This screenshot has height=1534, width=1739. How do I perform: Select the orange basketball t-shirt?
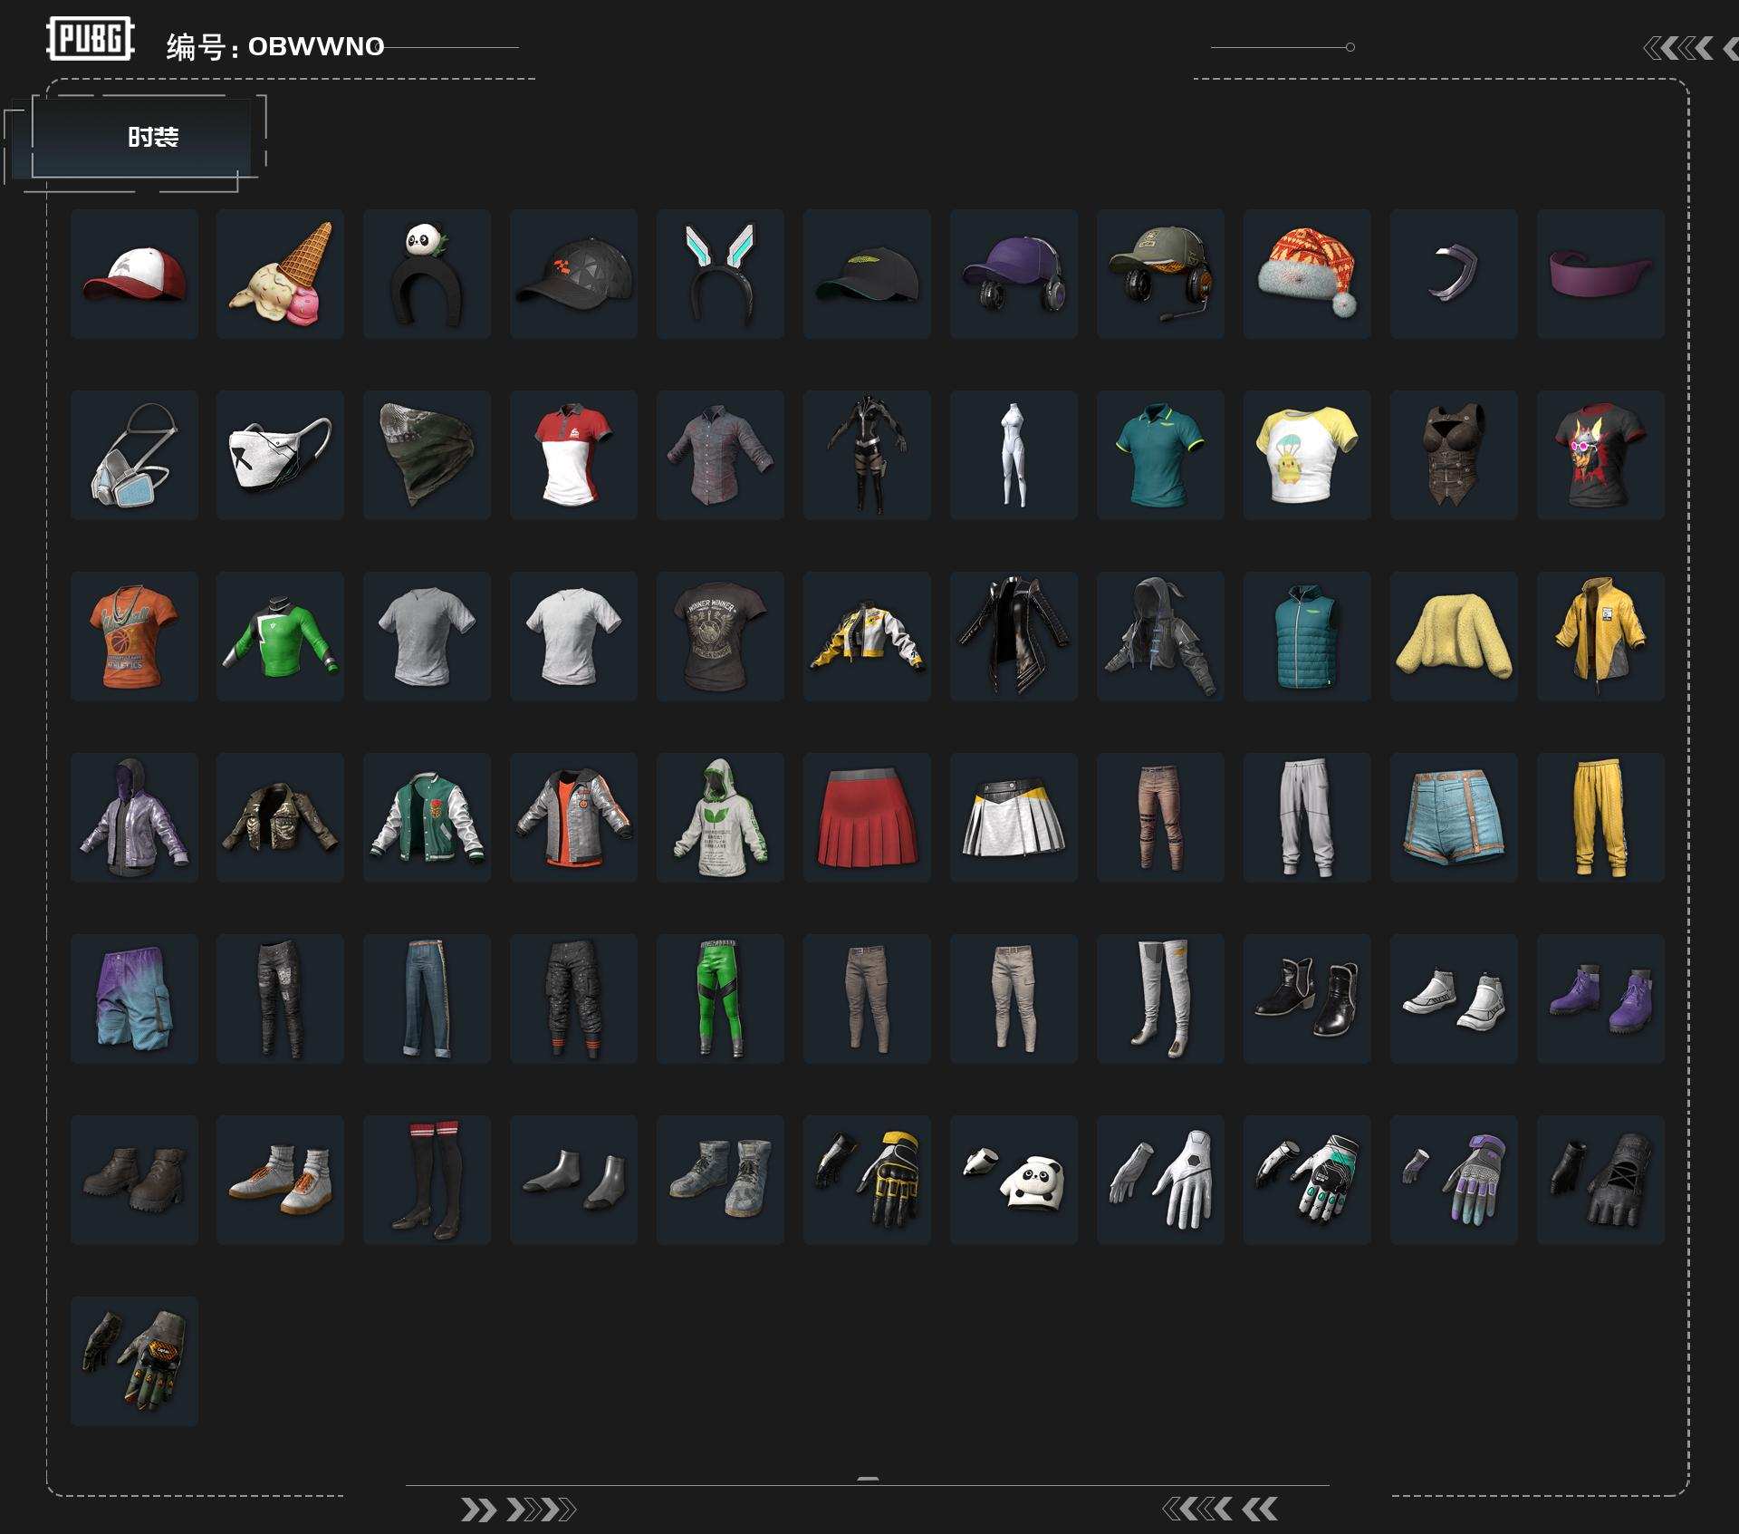(x=134, y=636)
